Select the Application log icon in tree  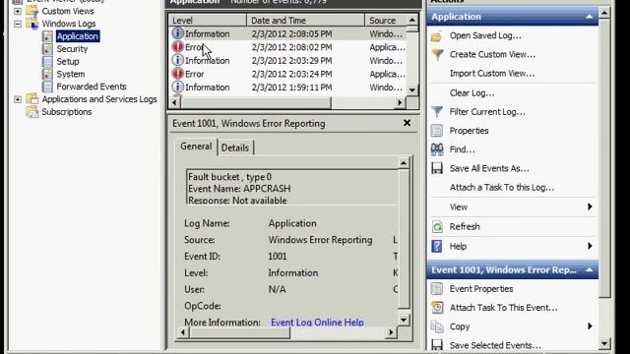(x=47, y=36)
